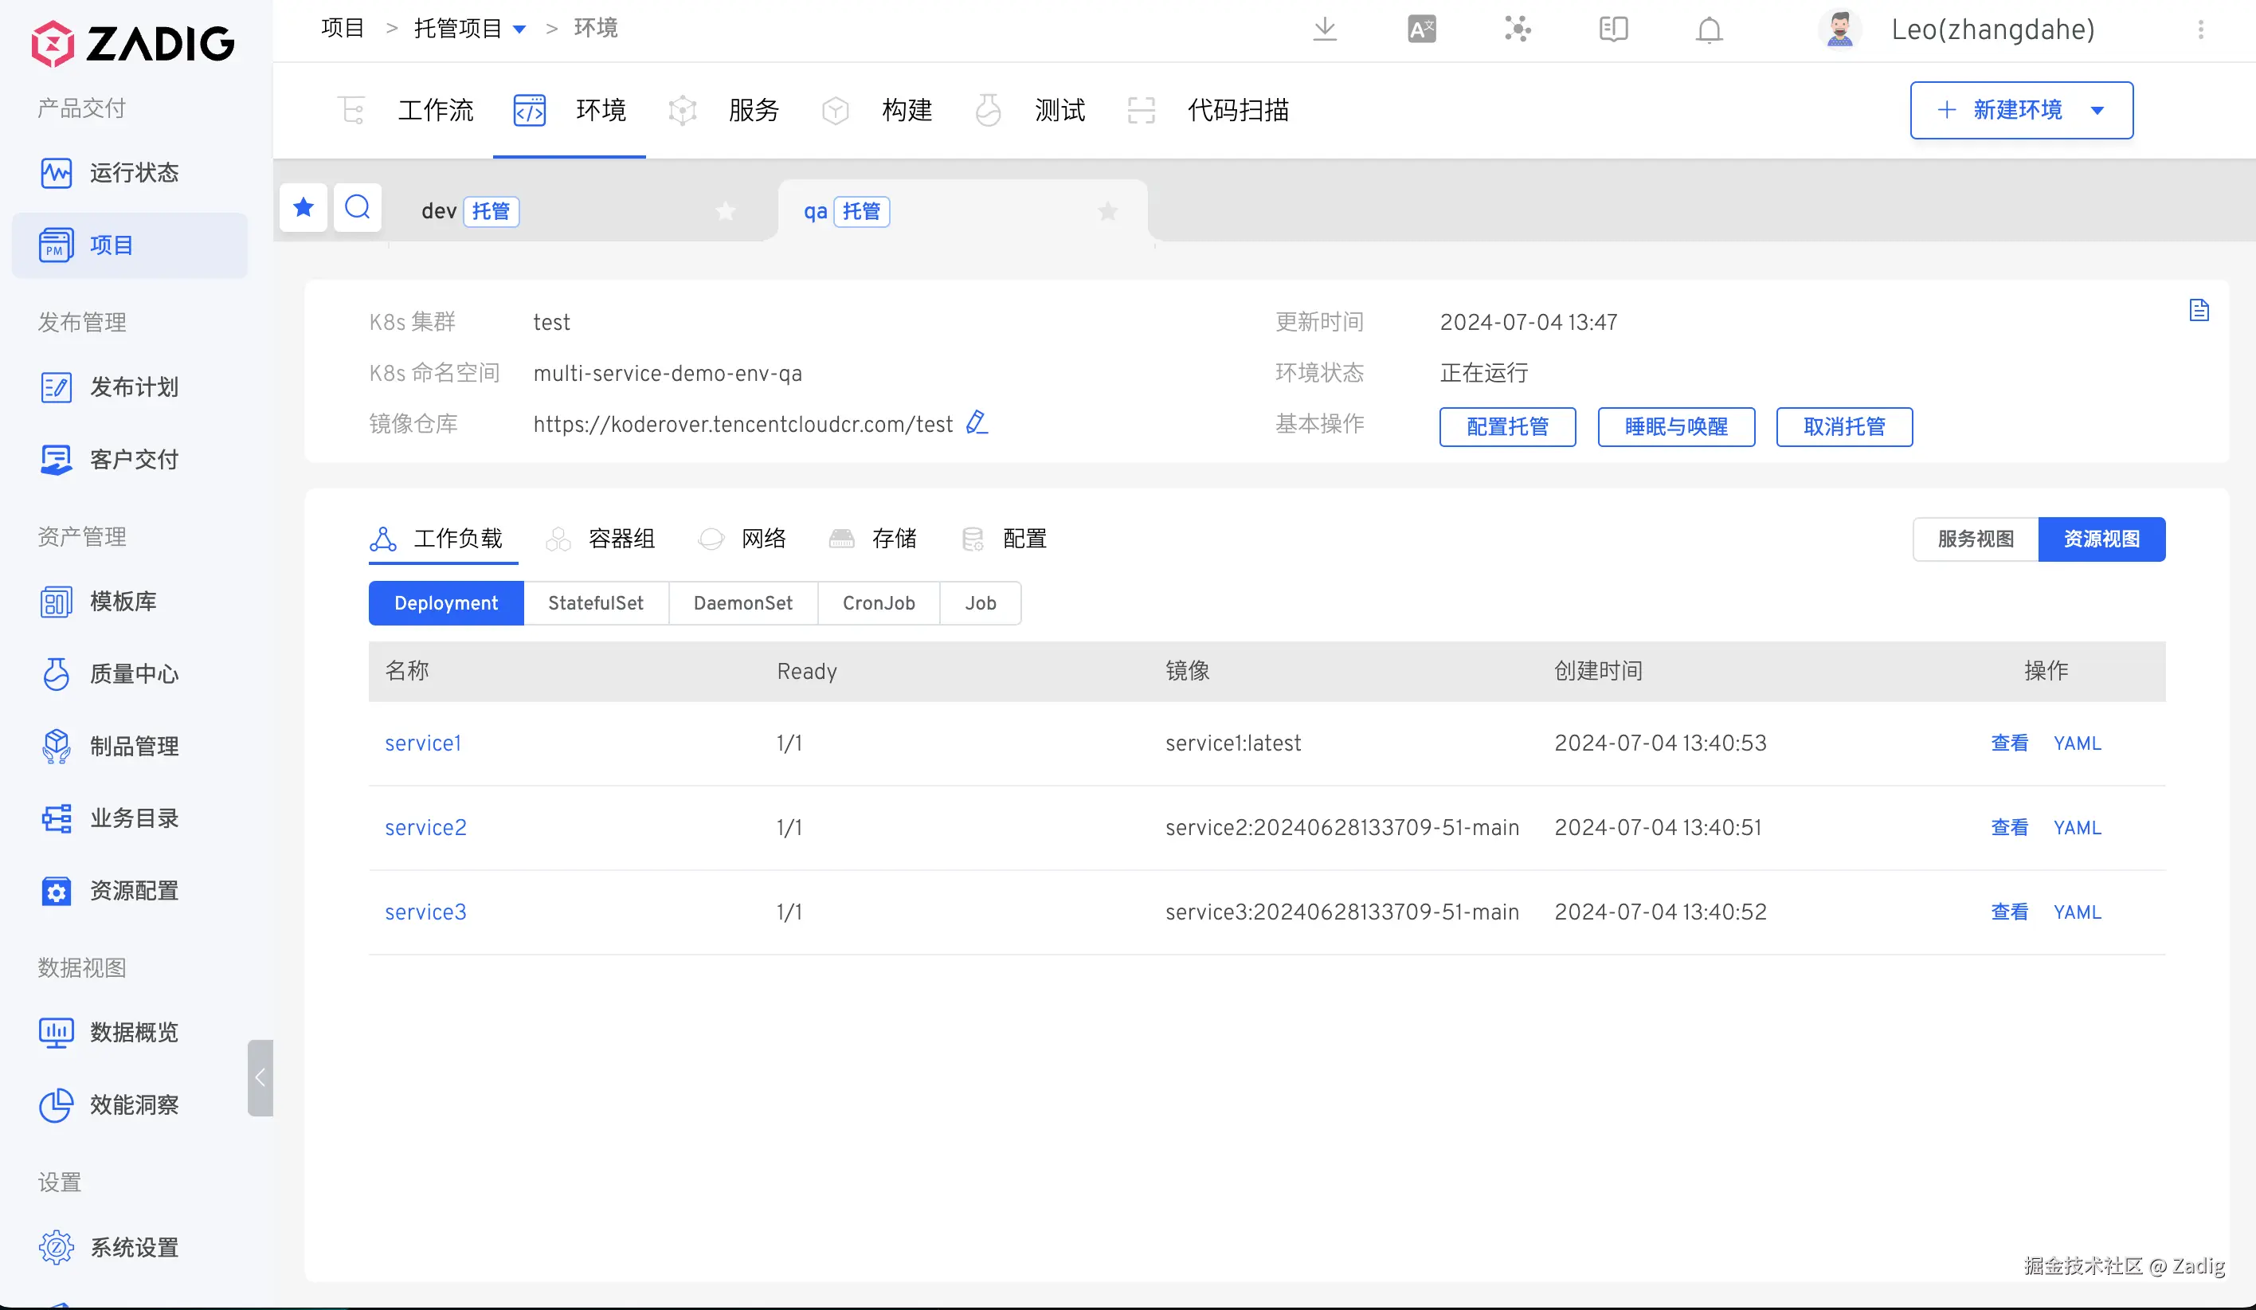Switch to 服务视图 view

point(1975,539)
